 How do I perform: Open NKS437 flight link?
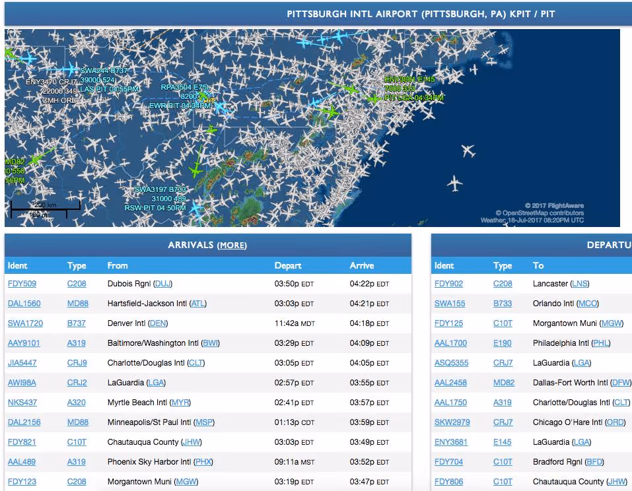point(22,402)
